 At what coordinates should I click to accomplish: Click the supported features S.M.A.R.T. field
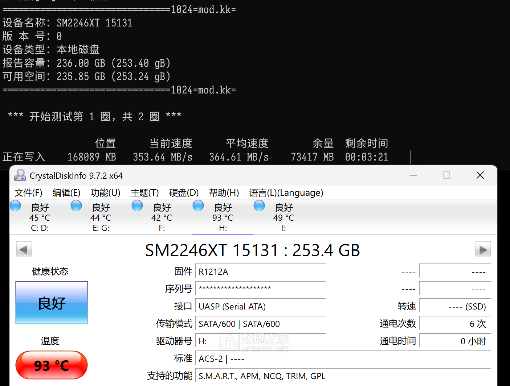[x=343, y=376]
